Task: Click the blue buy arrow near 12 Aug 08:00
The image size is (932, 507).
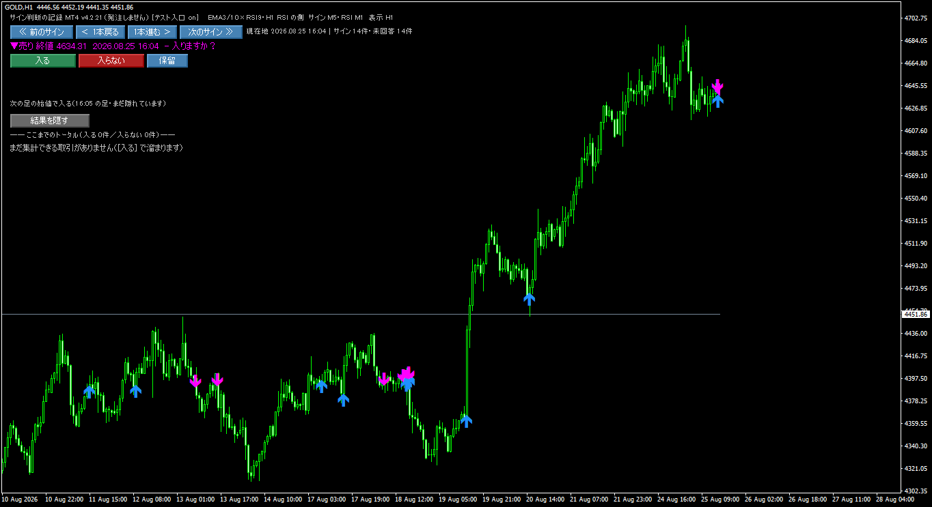Action: tap(135, 391)
